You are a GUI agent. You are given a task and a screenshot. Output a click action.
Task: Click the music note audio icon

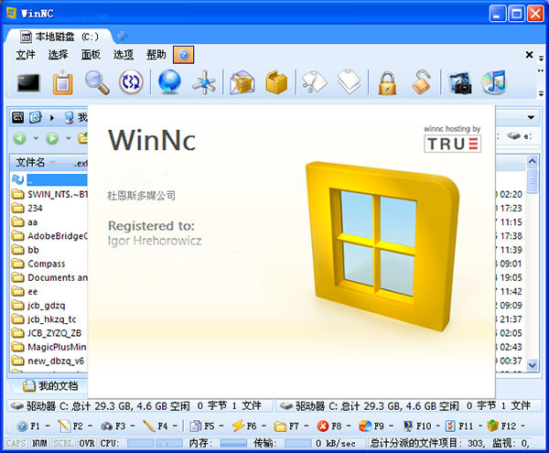[x=494, y=82]
